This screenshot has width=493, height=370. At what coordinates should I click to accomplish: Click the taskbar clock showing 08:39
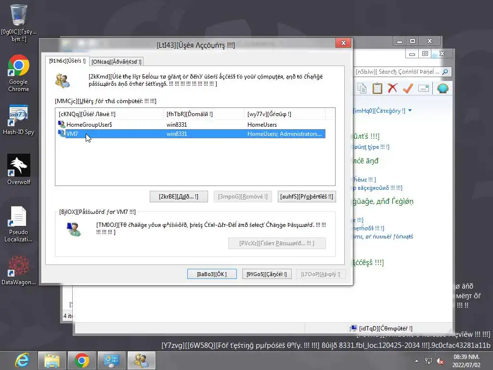(x=466, y=361)
